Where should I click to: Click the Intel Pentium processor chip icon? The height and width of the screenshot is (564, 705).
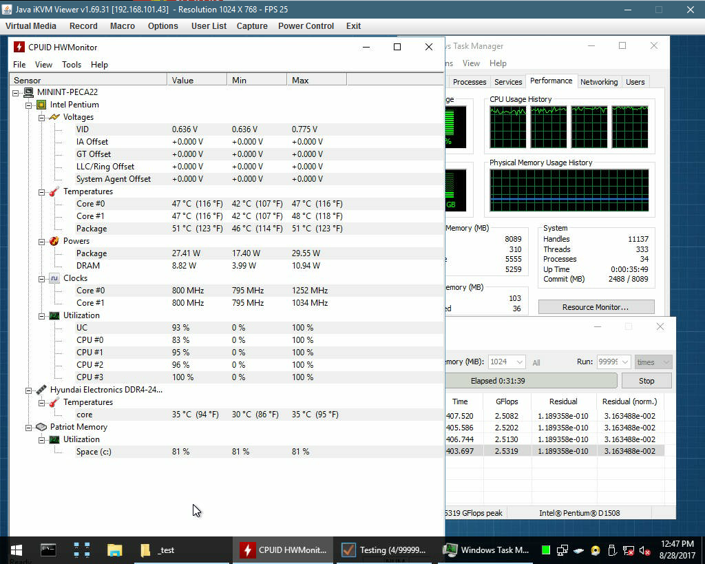(x=41, y=105)
